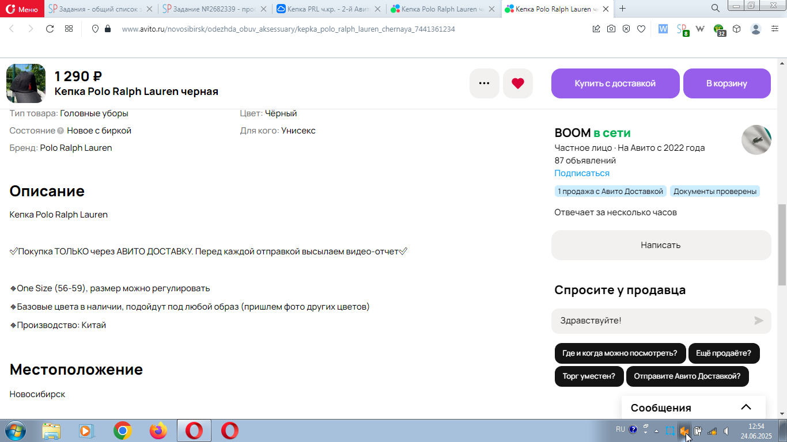
Task: Open the extensions cube icon
Action: 737,29
